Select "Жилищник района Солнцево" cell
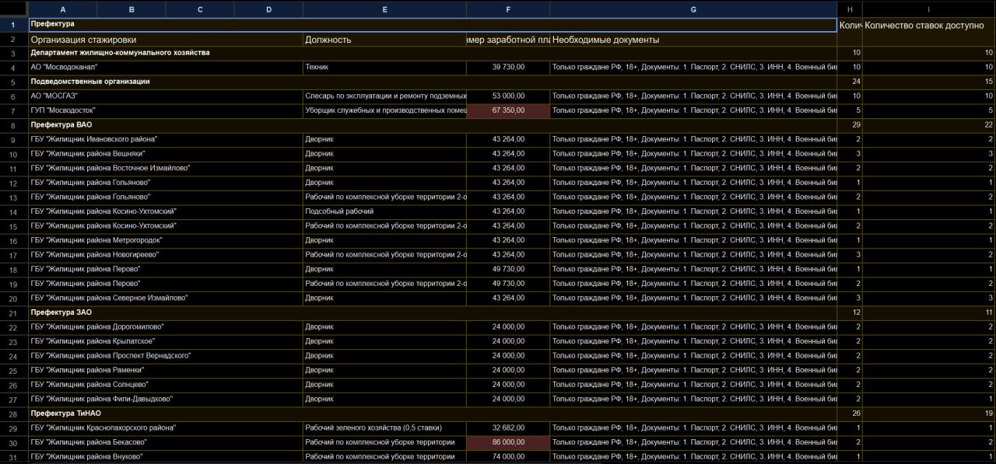Image resolution: width=996 pixels, height=464 pixels. 166,385
